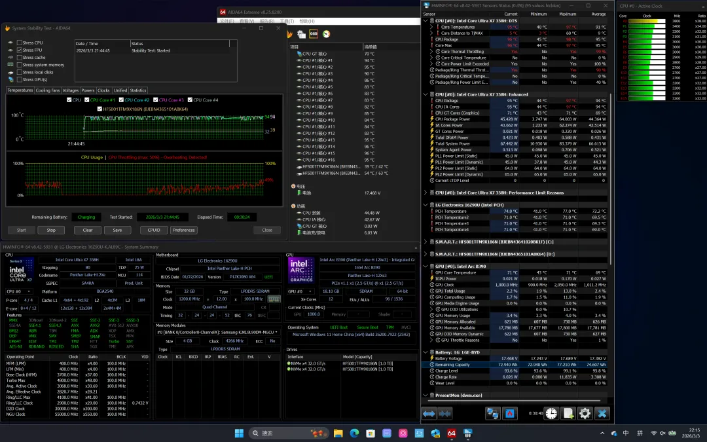Open Microsoft Store from taskbar

coord(371,433)
